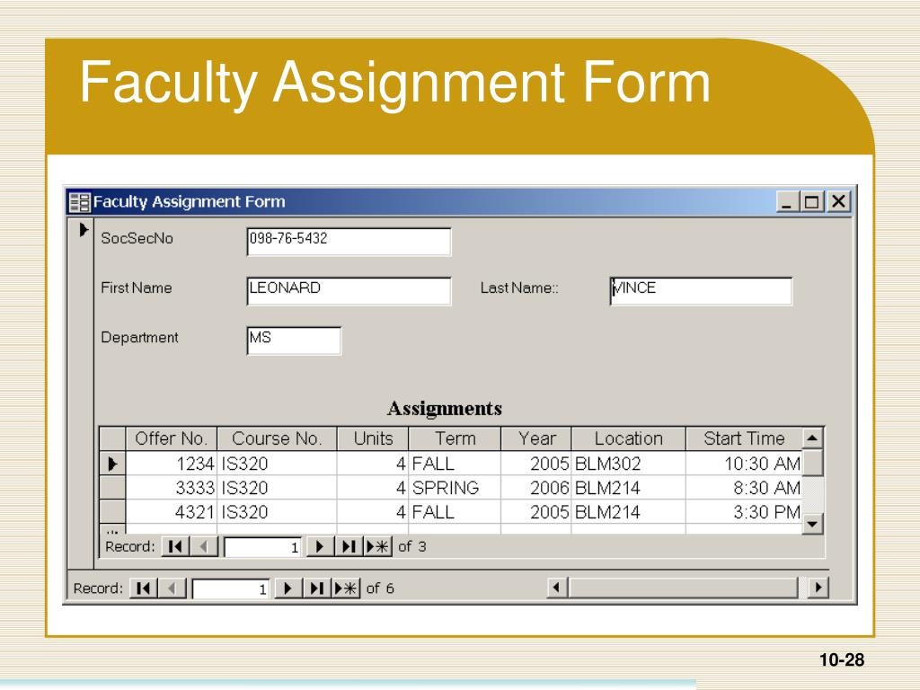Select row selector for offer 3333
This screenshot has height=690, width=920.
[112, 488]
